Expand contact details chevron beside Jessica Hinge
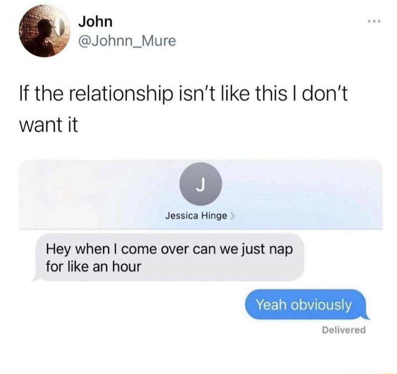Viewport: 397px width, 374px height. 233,216
